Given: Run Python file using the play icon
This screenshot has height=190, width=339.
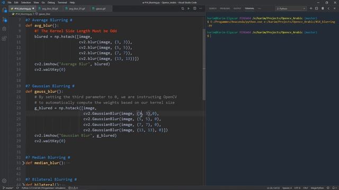Looking at the screenshot, I should 189,8.
